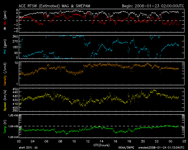Click the "-4" tick label on Bt Bz axis

pos(16,28)
